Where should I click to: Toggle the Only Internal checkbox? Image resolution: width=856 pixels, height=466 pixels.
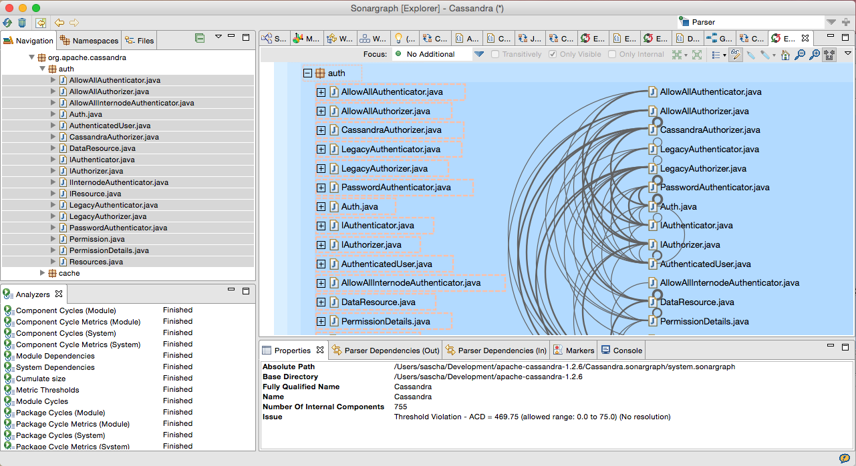[612, 55]
